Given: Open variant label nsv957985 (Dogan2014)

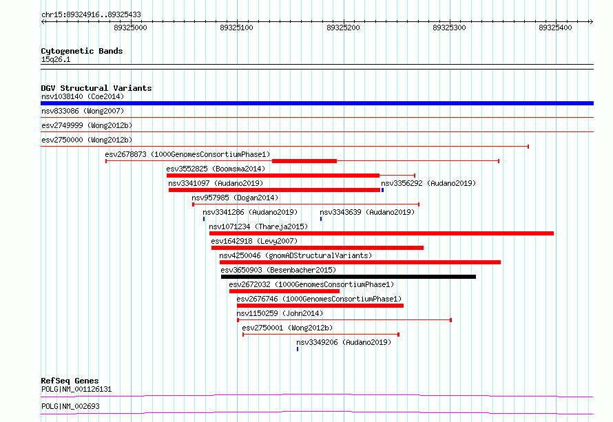Looking at the screenshot, I should point(235,198).
